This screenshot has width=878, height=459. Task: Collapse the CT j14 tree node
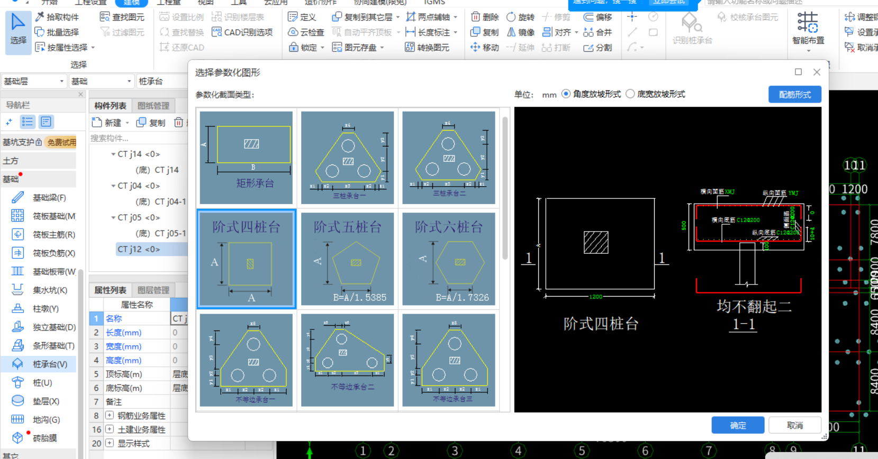(113, 154)
